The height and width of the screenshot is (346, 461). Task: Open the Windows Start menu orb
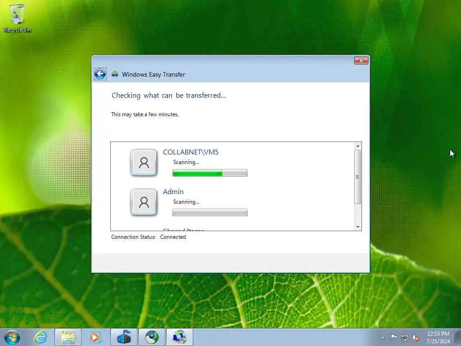[x=12, y=337]
